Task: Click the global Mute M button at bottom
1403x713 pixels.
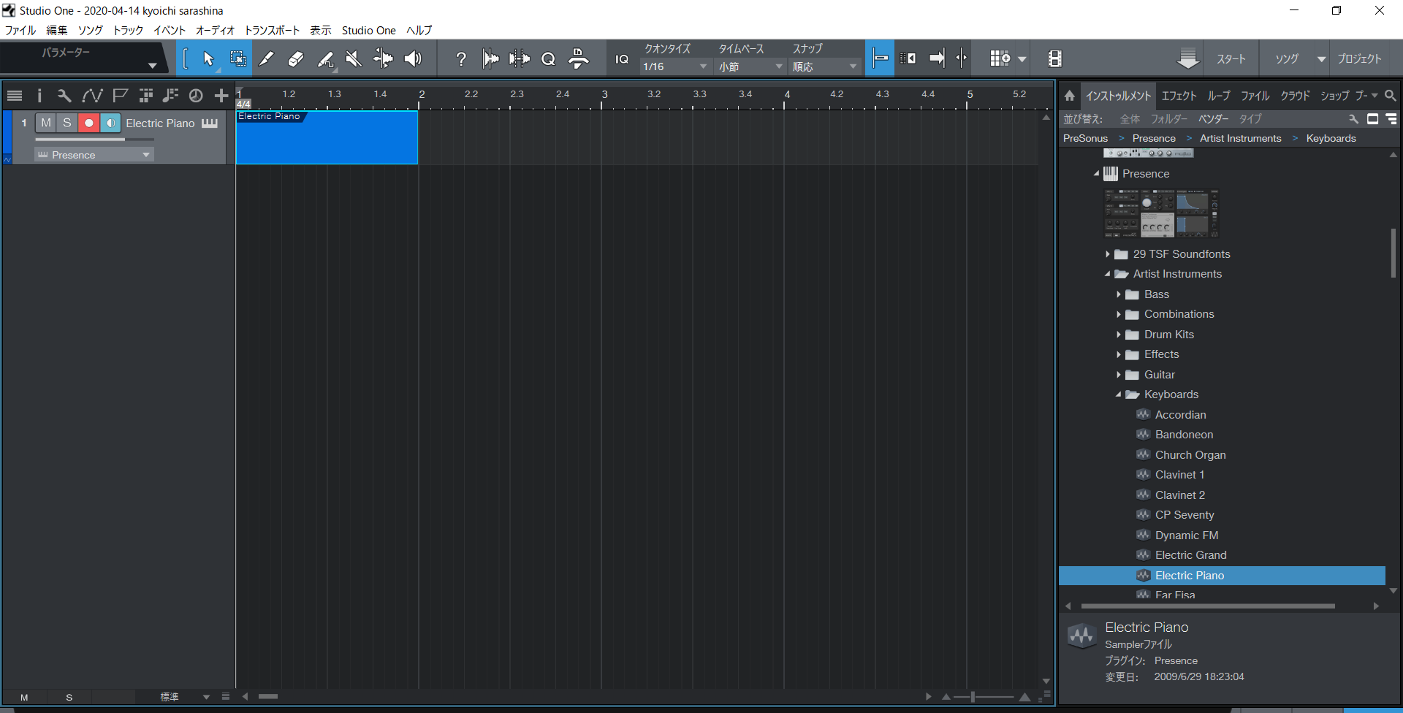Action: (24, 698)
